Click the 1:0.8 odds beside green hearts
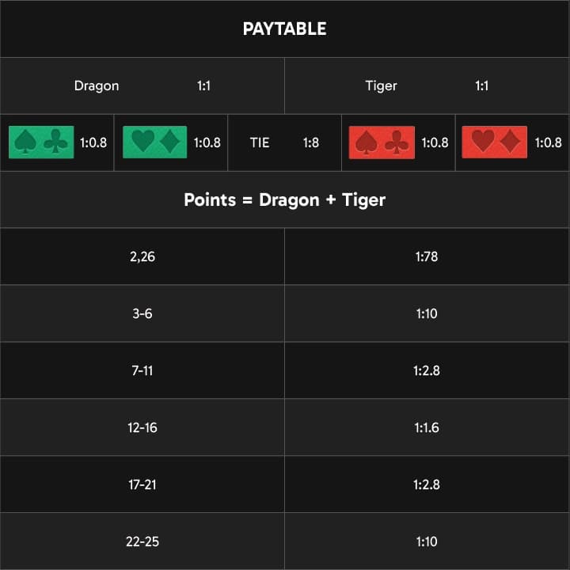The width and height of the screenshot is (570, 570). point(207,142)
